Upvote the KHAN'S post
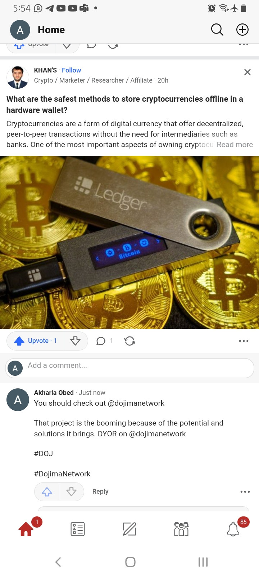The width and height of the screenshot is (259, 577). click(35, 341)
